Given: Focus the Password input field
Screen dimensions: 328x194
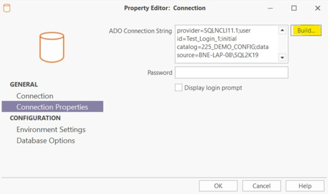Looking at the screenshot, I should 231,73.
